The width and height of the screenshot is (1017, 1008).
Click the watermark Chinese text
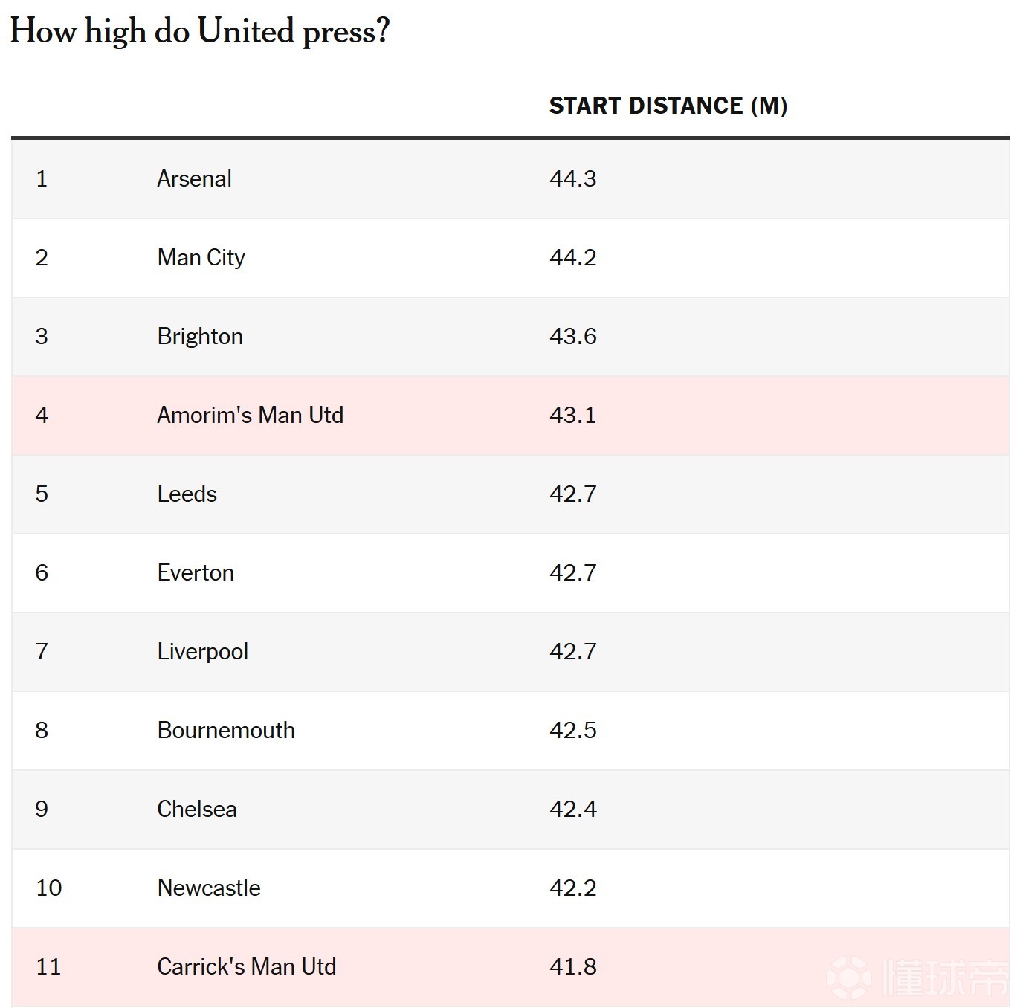point(944,977)
